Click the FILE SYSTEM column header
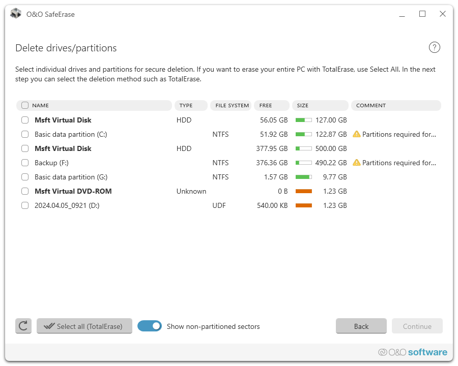This screenshot has height=366, width=458. point(232,106)
